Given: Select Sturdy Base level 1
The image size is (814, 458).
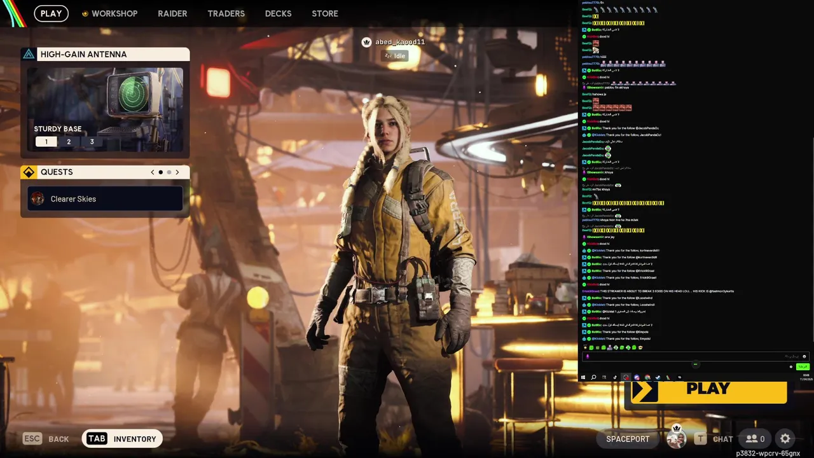Looking at the screenshot, I should pyautogui.click(x=46, y=141).
